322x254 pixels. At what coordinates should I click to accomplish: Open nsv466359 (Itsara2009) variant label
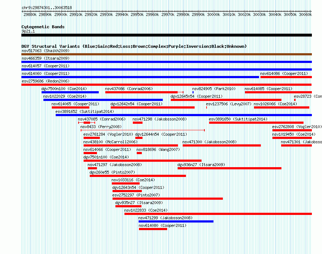46,58
